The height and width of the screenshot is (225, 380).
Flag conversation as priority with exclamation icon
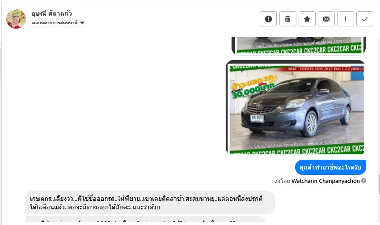pos(346,19)
